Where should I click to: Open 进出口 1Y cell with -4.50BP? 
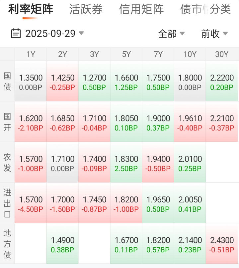(31, 204)
